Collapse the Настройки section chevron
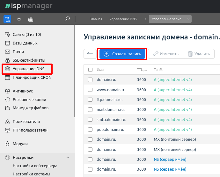 (x=68, y=157)
